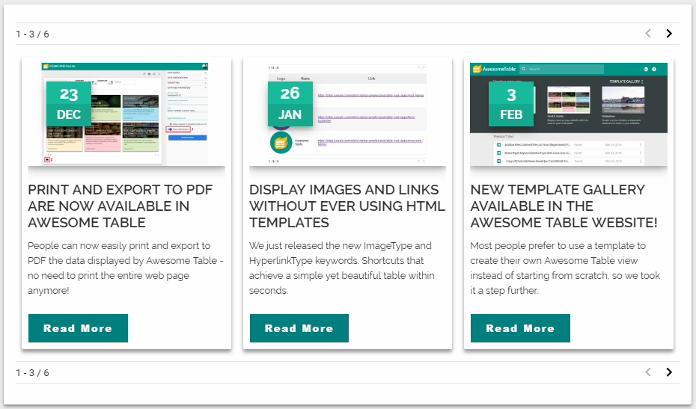696x409 pixels.
Task: Click the top '1 - 3 / 6' page counter
Action: click(32, 34)
